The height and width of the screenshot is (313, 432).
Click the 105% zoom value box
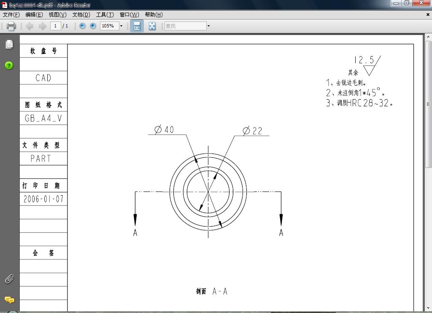click(x=109, y=26)
